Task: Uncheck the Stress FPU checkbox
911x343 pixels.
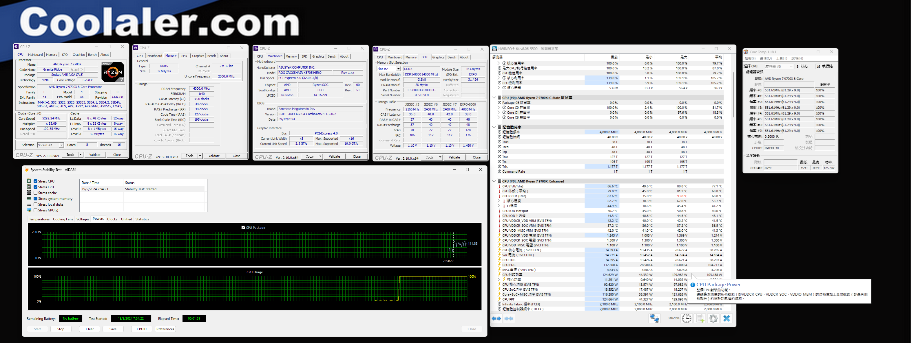Action: pyautogui.click(x=35, y=187)
